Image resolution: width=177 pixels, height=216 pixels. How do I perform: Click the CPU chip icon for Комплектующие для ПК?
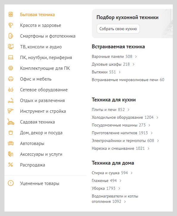[x=11, y=68]
